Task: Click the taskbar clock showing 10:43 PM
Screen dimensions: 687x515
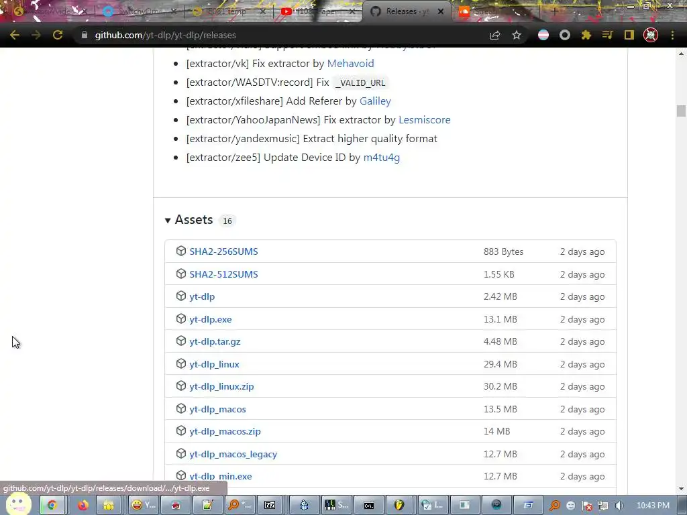Action: click(652, 506)
